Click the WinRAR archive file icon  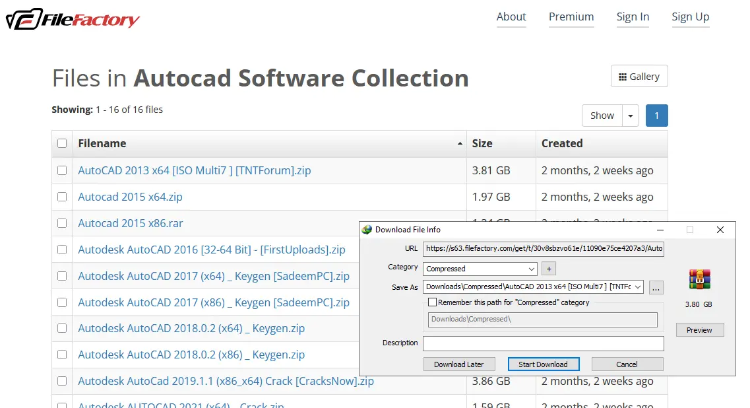coord(699,279)
